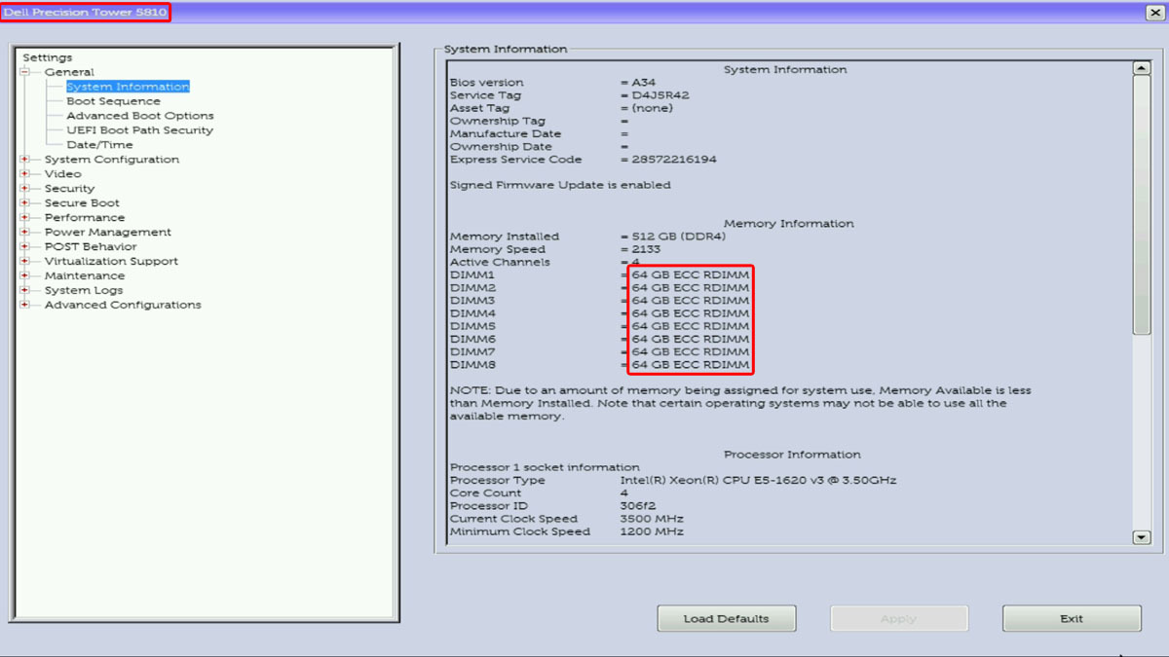
Task: Select the Maintenance category label
Action: point(85,276)
